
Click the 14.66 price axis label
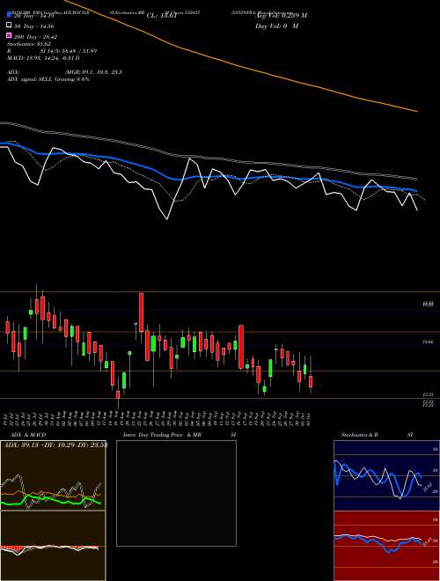pyautogui.click(x=429, y=342)
